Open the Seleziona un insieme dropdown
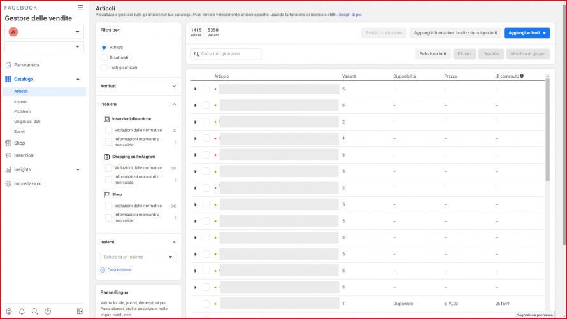The image size is (567, 319). pos(138,257)
